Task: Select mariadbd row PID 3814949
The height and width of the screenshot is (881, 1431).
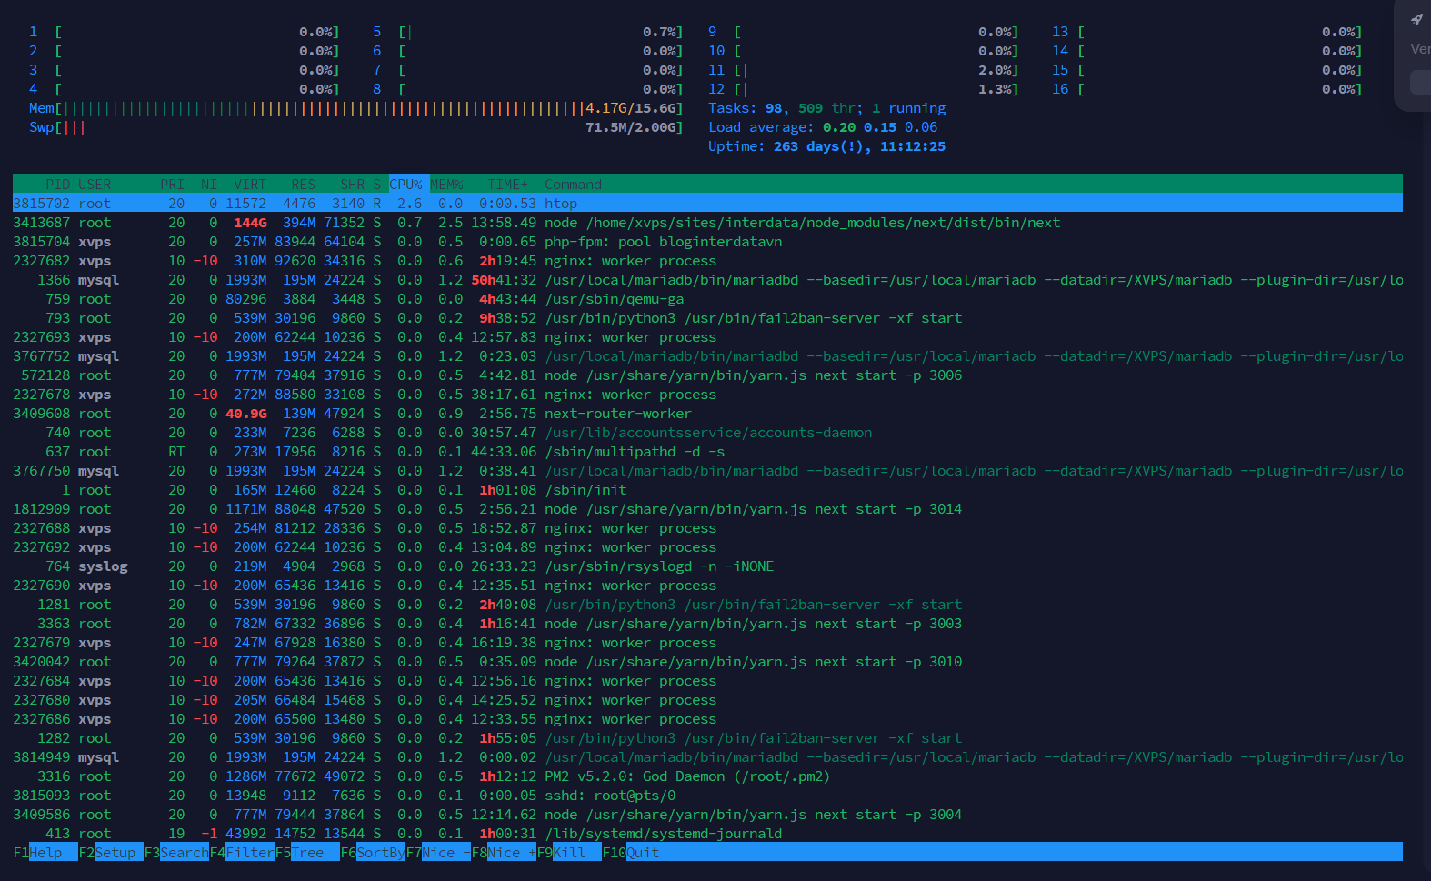Action: [x=707, y=757]
